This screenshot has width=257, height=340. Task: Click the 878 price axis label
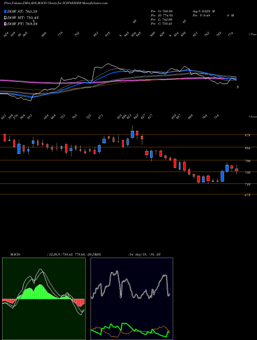coord(247,135)
